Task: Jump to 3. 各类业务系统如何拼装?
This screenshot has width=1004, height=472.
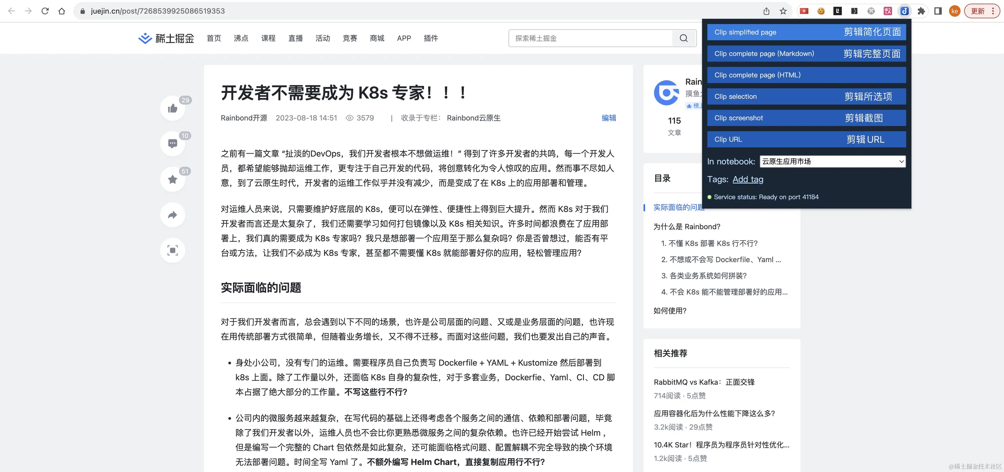Action: click(704, 276)
